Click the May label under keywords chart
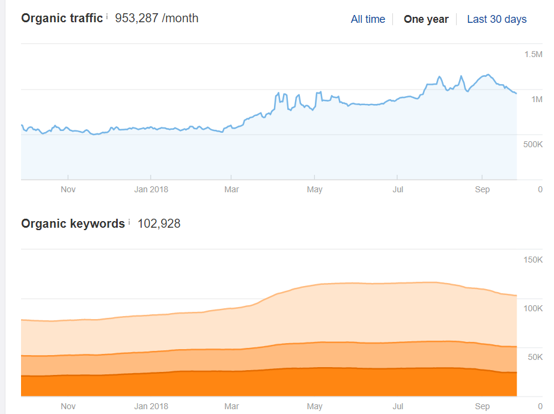 (314, 406)
